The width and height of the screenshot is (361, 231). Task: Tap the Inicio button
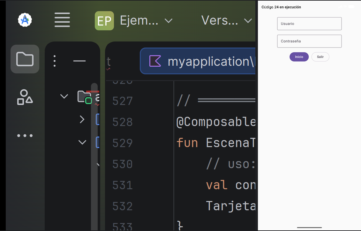coord(299,57)
